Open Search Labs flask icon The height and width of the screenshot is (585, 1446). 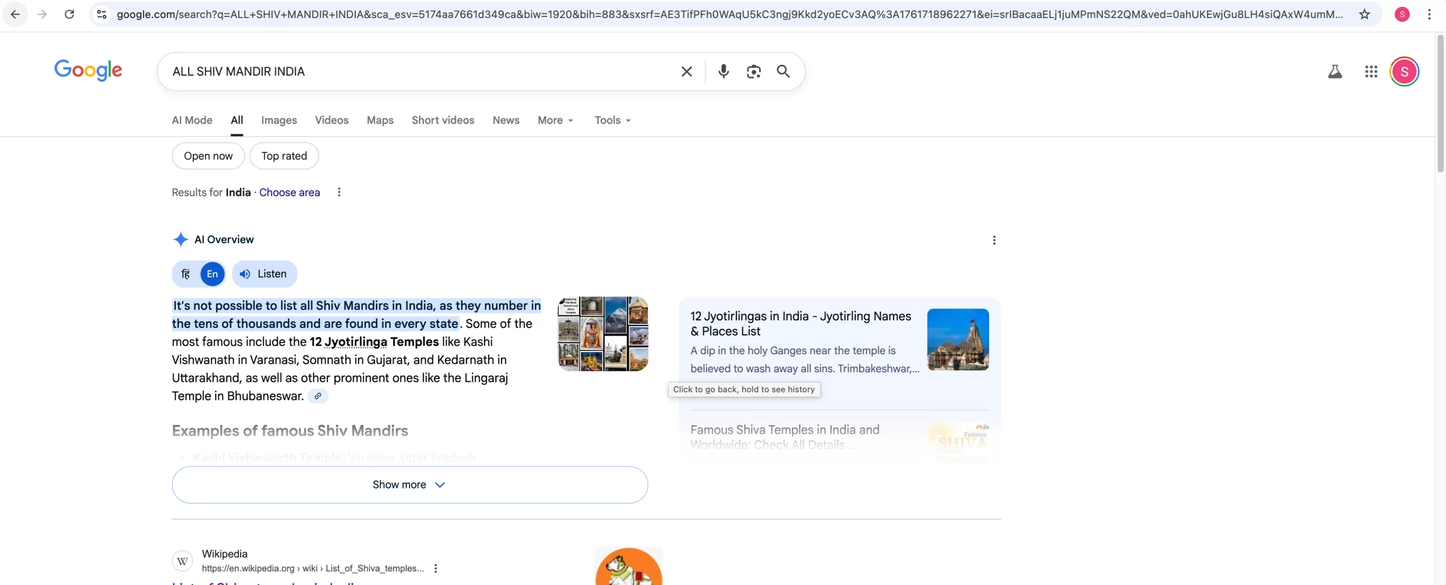coord(1335,72)
